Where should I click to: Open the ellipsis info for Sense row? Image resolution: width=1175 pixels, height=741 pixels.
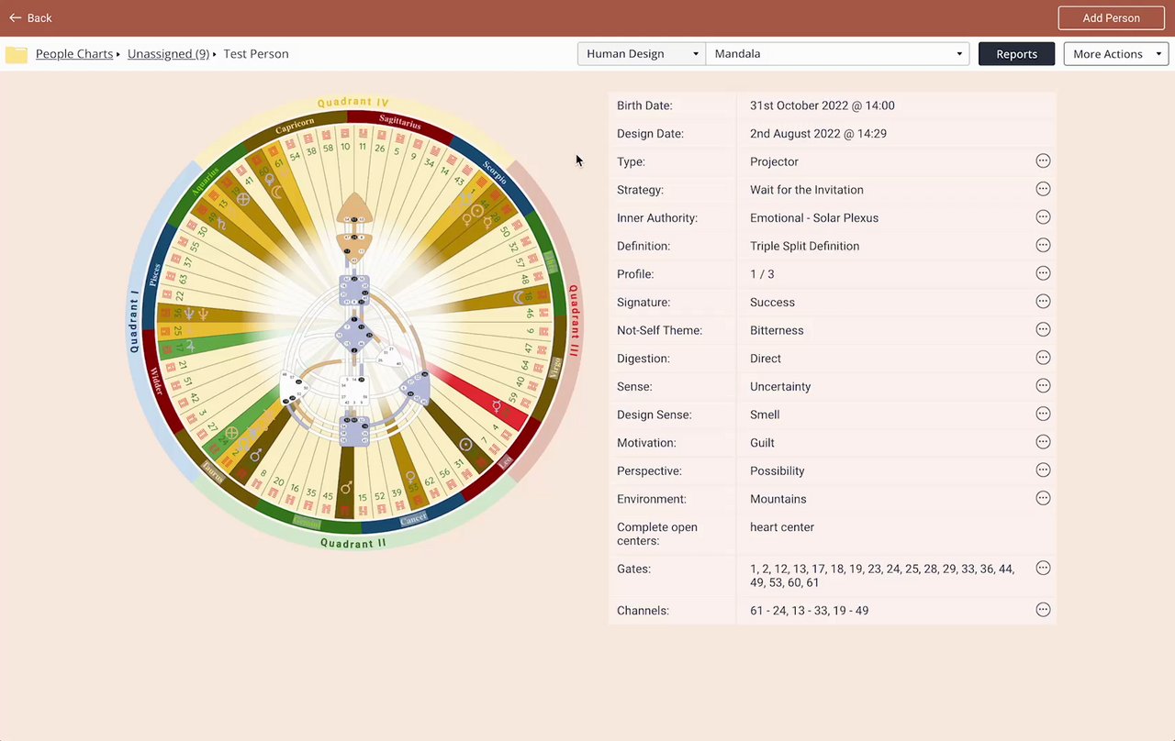pos(1043,386)
